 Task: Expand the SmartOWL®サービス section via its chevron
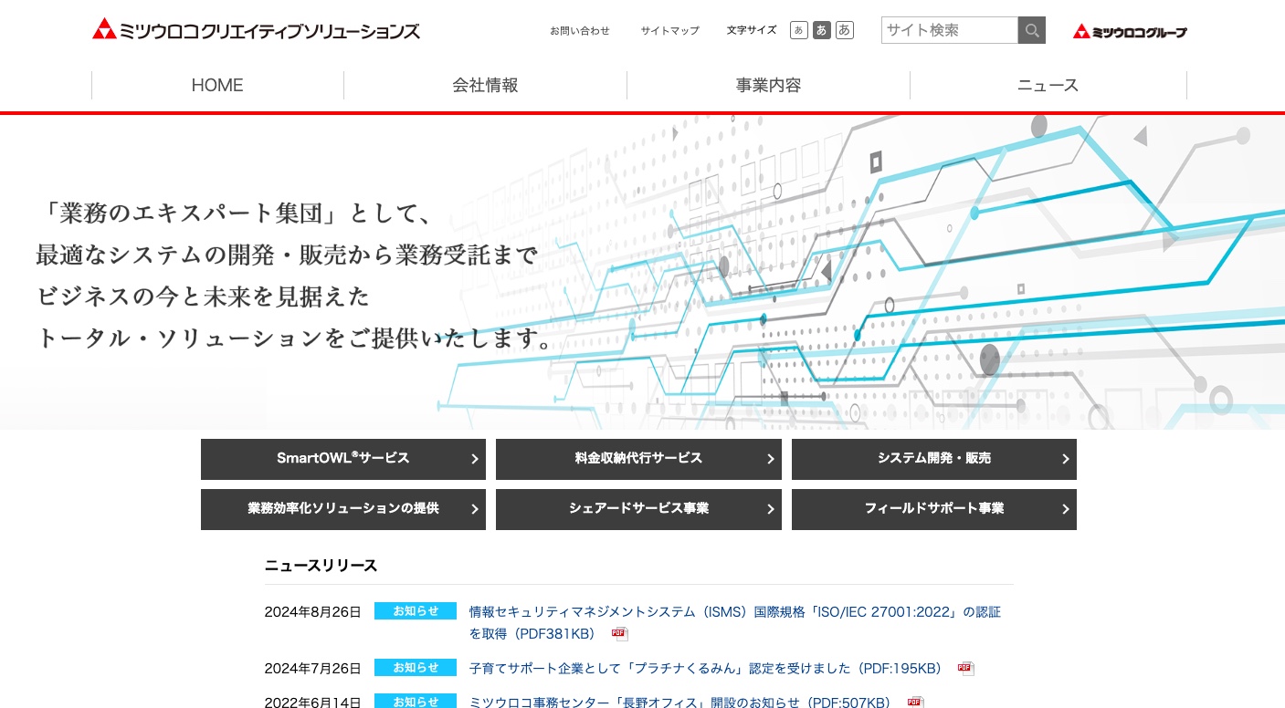[x=475, y=459]
